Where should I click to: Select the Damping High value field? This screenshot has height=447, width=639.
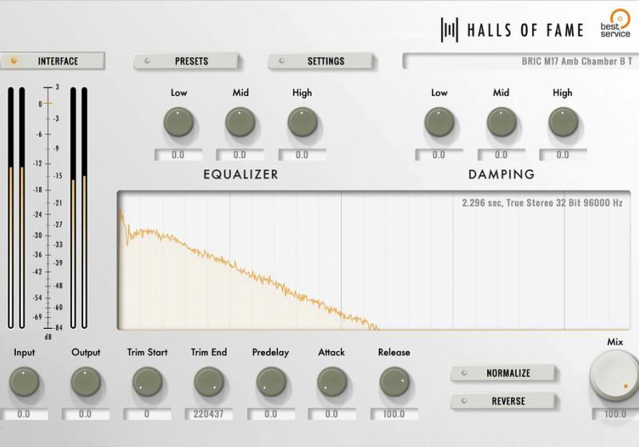[x=563, y=155]
